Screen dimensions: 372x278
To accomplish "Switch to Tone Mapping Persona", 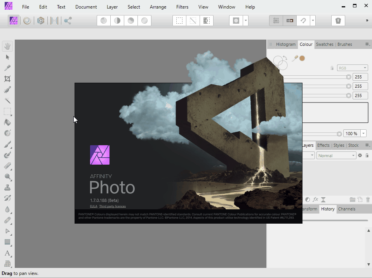I will 54,21.
